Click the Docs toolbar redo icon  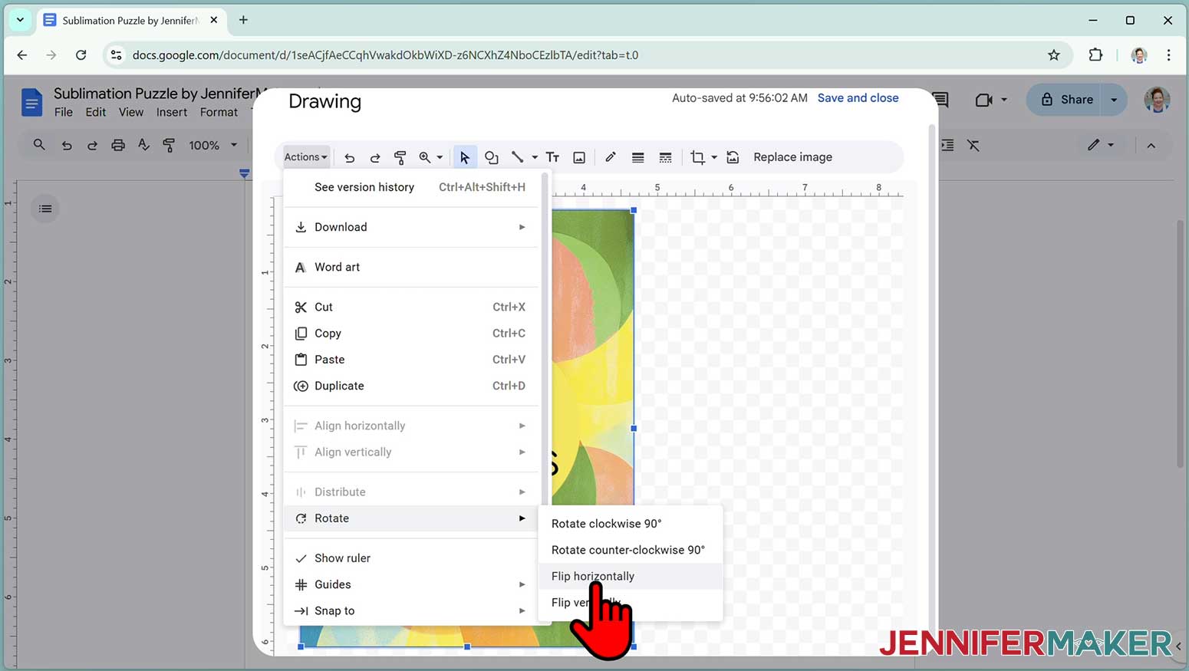[92, 145]
